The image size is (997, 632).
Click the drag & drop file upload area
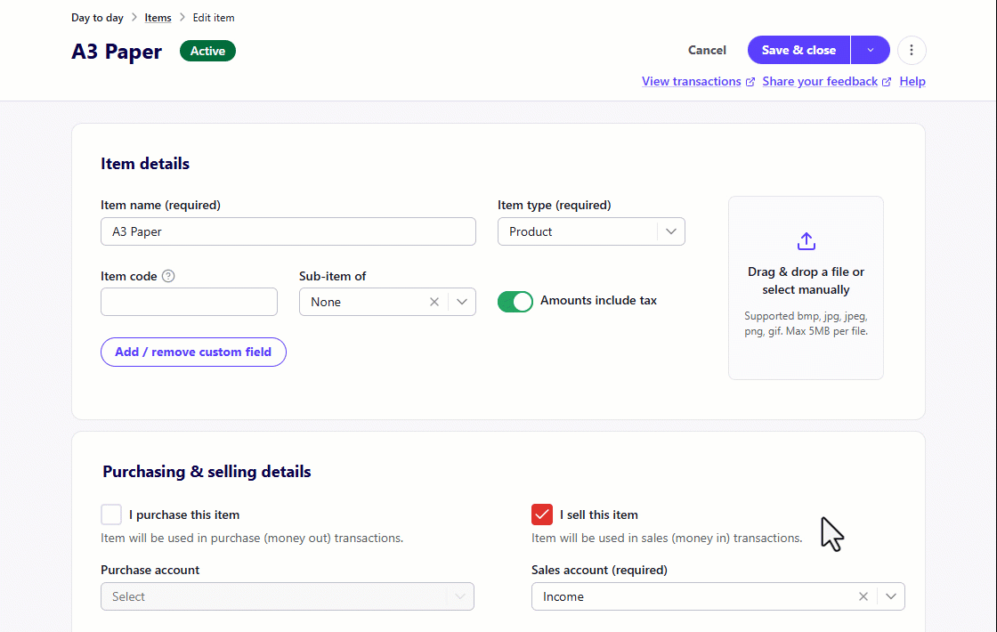coord(806,288)
